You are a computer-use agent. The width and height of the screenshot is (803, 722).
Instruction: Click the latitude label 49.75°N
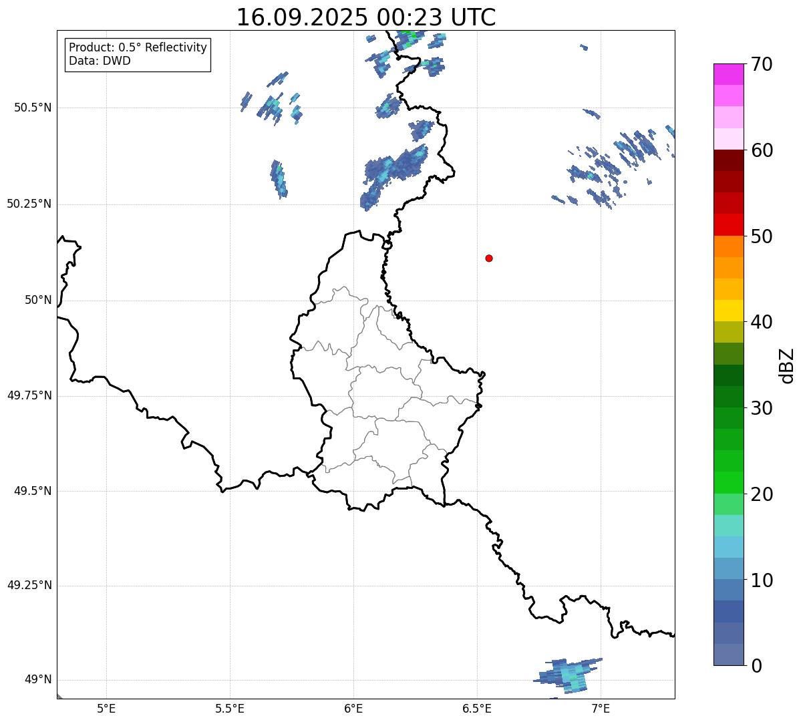tap(29, 395)
